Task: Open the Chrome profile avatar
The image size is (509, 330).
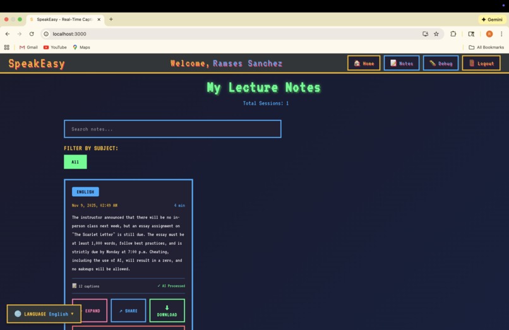Action: (489, 33)
